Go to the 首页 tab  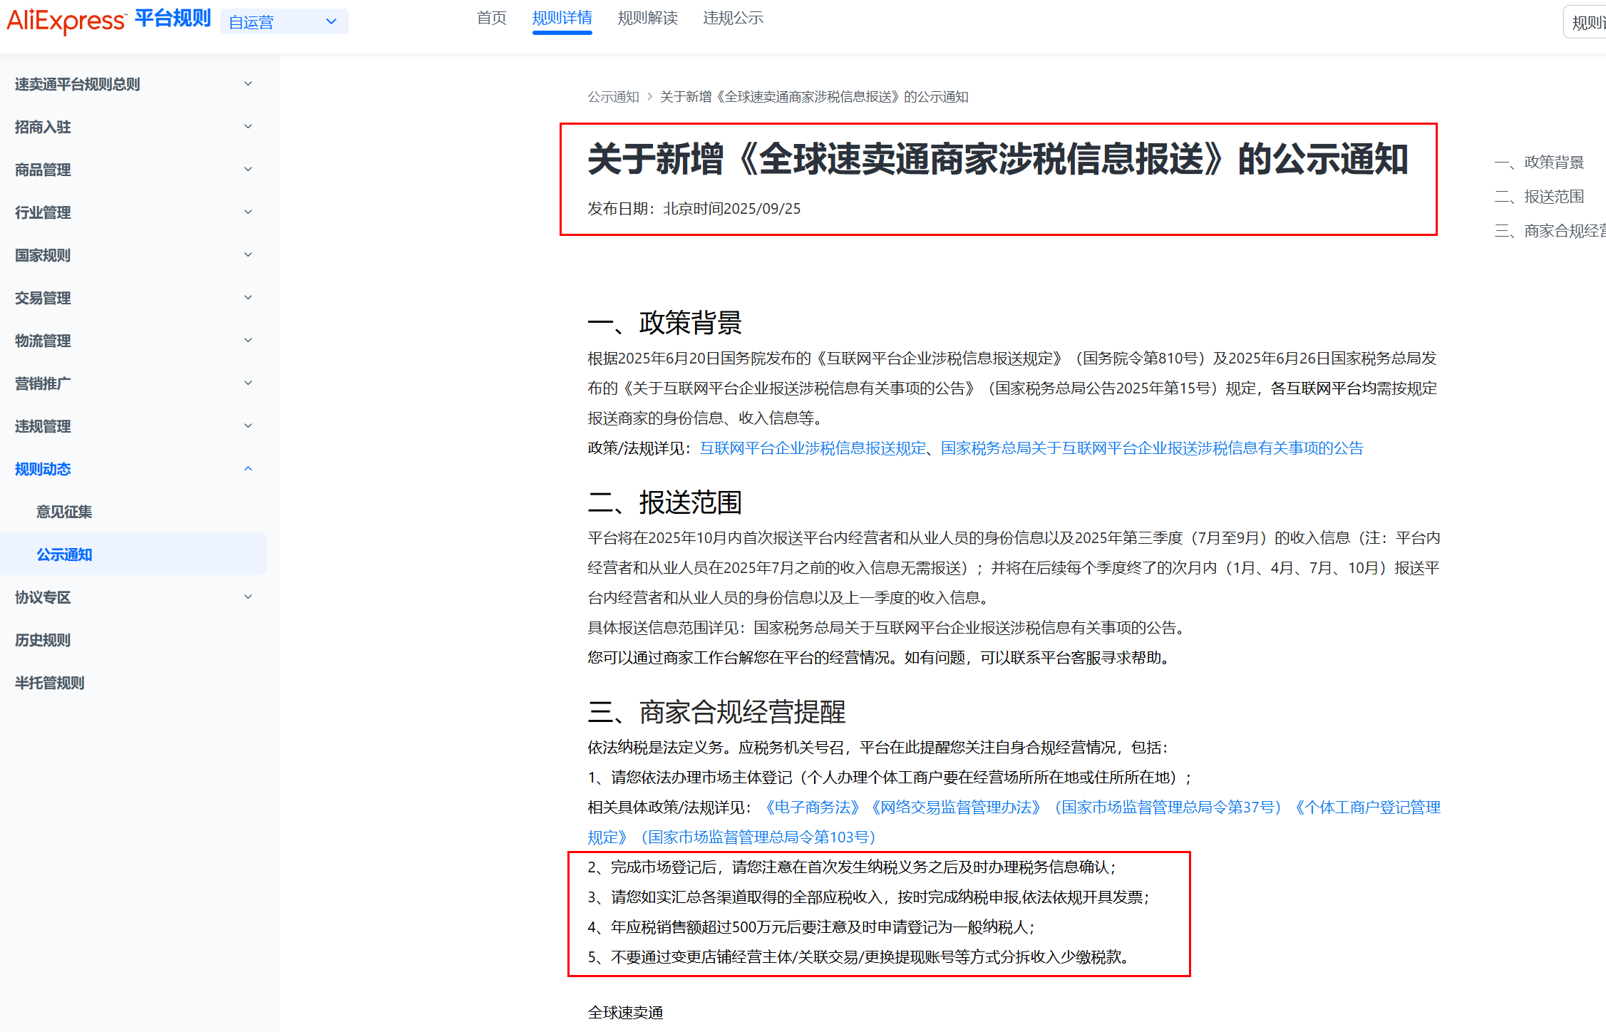pyautogui.click(x=491, y=18)
